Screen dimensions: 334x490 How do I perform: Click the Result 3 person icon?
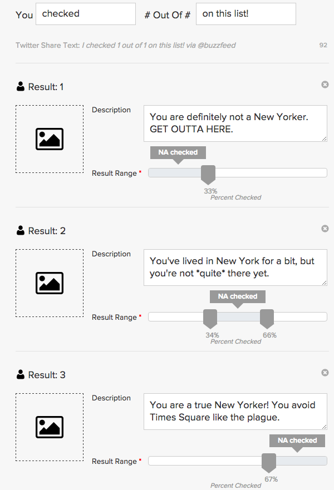pyautogui.click(x=21, y=375)
